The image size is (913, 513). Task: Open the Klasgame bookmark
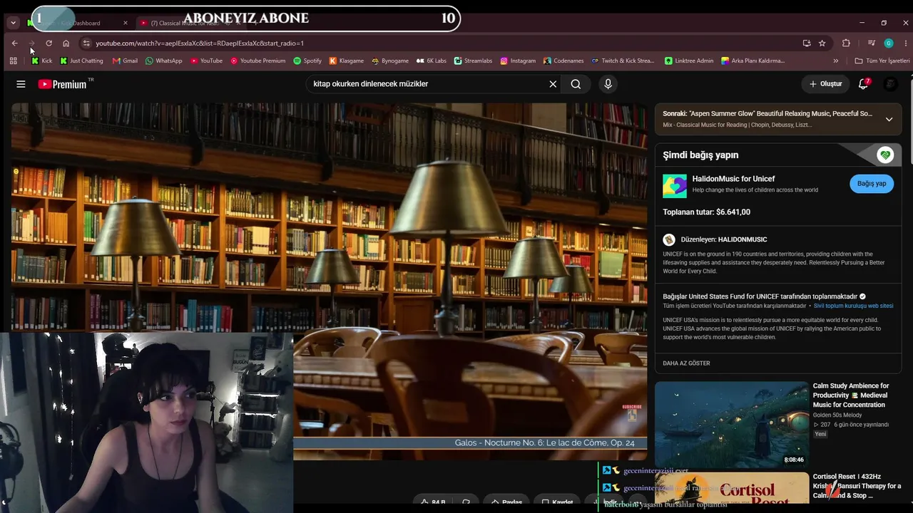(x=346, y=61)
